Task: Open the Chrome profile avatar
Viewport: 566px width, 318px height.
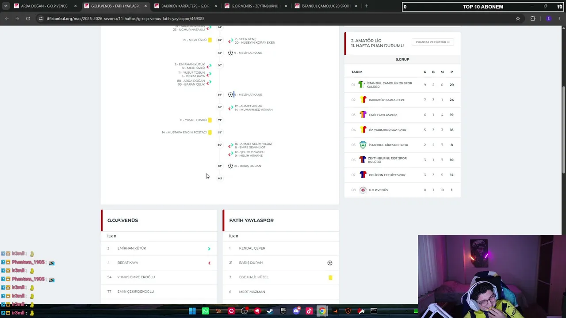Action: coord(548,19)
